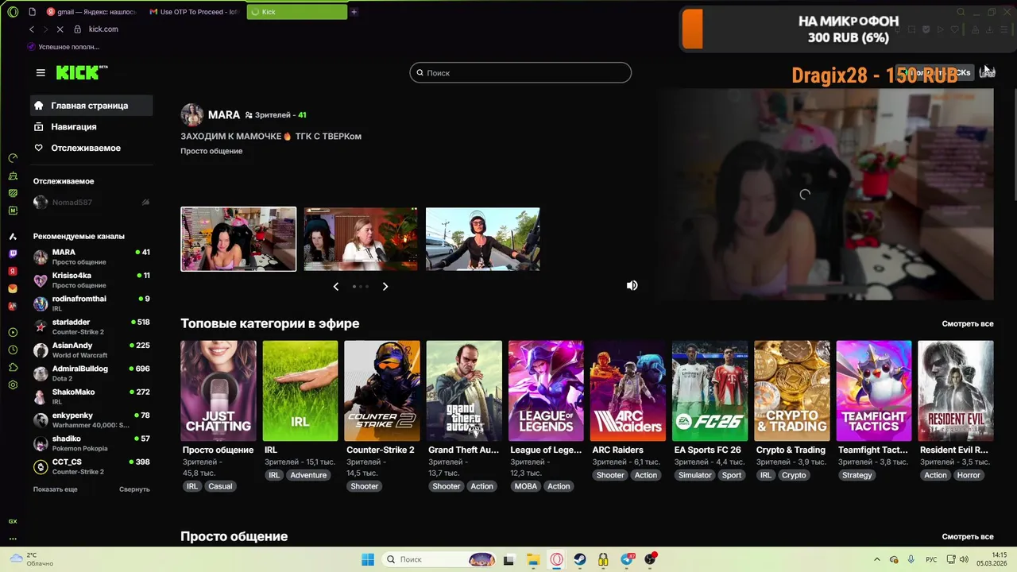This screenshot has width=1017, height=572.
Task: Open history clock icon in Opera sidebar
Action: (x=13, y=350)
